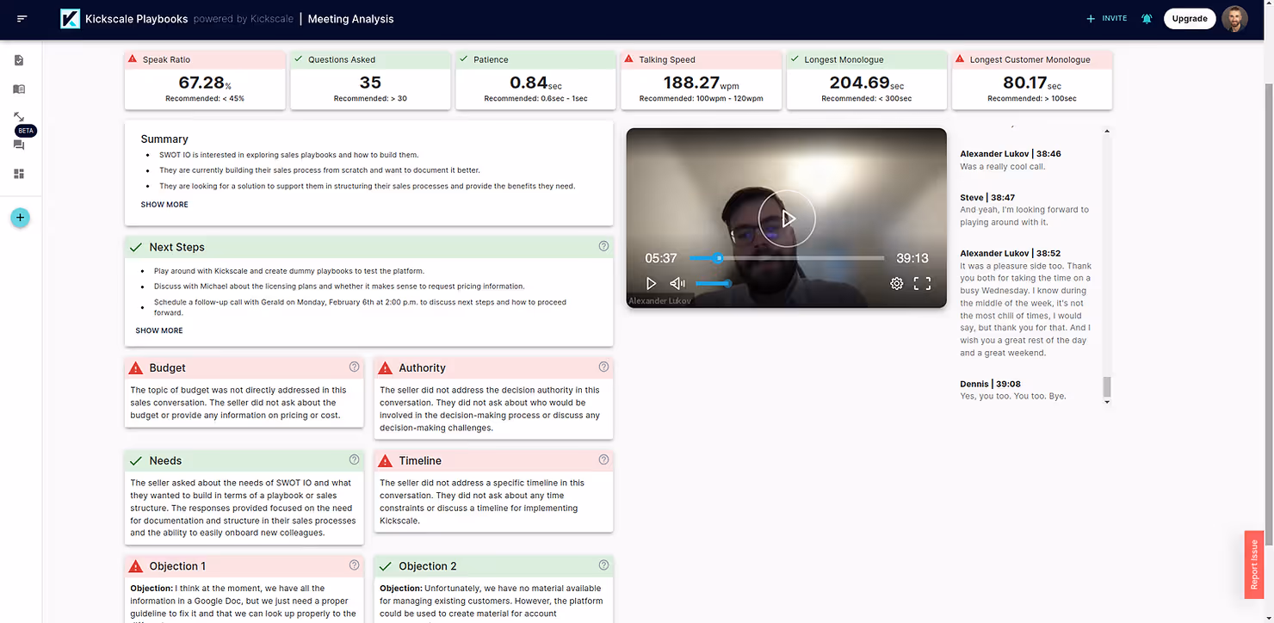This screenshot has height=623, width=1274.
Task: Seek on the video progress bar
Action: [x=786, y=258]
